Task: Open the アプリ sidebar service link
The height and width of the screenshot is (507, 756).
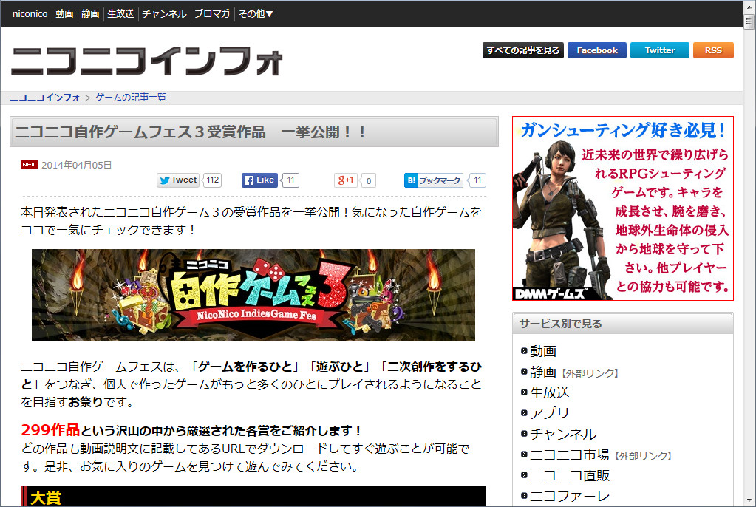Action: 550,413
